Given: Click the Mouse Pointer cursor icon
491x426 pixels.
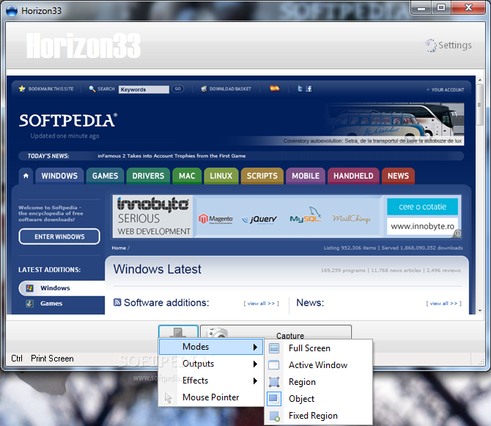Looking at the screenshot, I should 169,397.
